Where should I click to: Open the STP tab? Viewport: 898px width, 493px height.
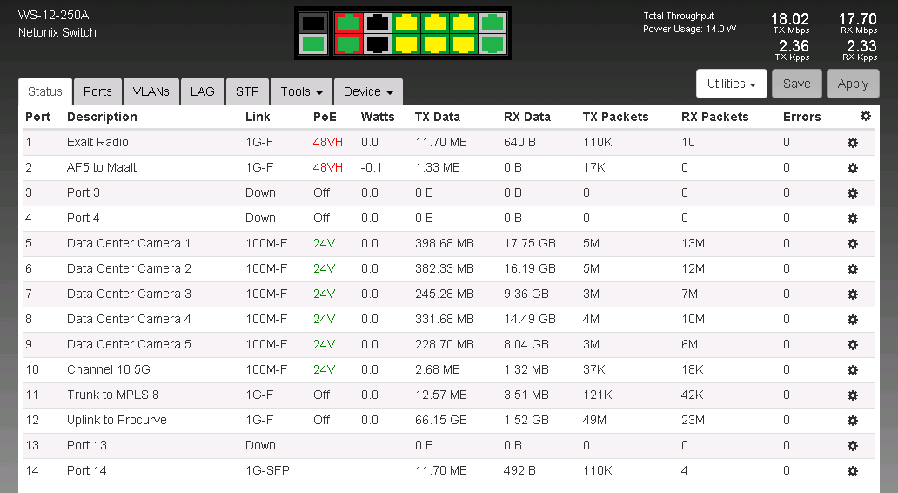tap(247, 91)
